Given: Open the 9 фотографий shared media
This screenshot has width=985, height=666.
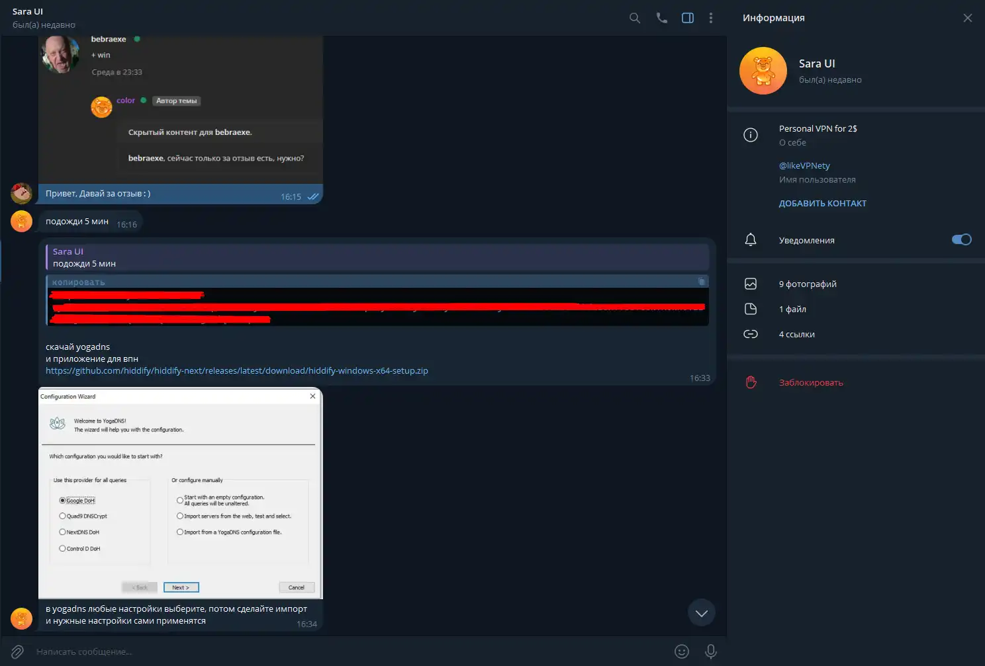Looking at the screenshot, I should 808,284.
